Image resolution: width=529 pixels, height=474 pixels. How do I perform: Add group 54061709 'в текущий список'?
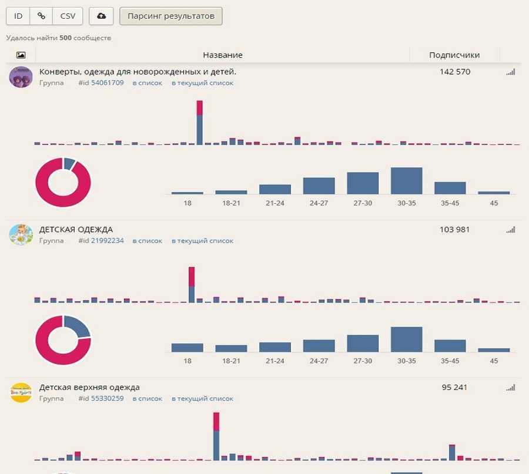[202, 83]
